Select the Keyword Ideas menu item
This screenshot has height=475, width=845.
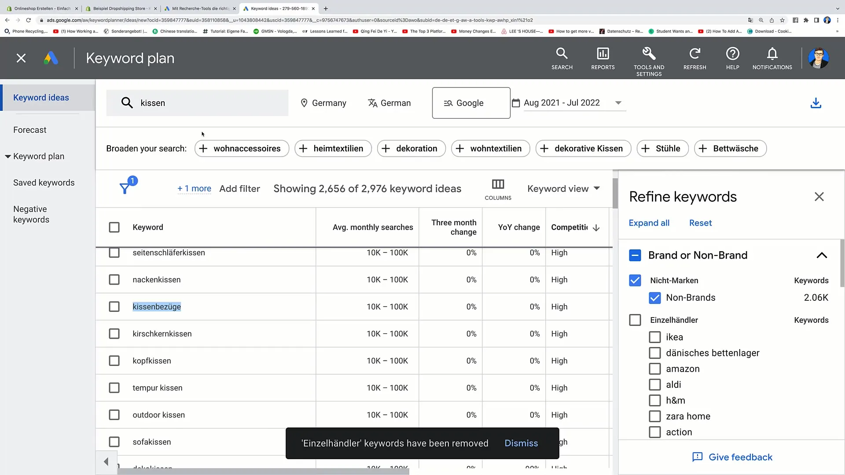40,97
